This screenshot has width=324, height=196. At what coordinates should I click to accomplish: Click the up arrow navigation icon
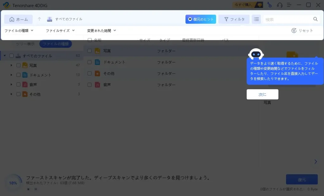click(39, 19)
